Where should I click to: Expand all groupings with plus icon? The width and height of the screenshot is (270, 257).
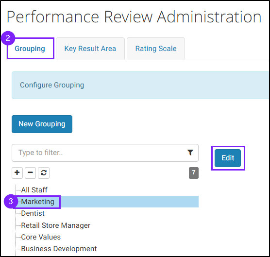tap(17, 172)
